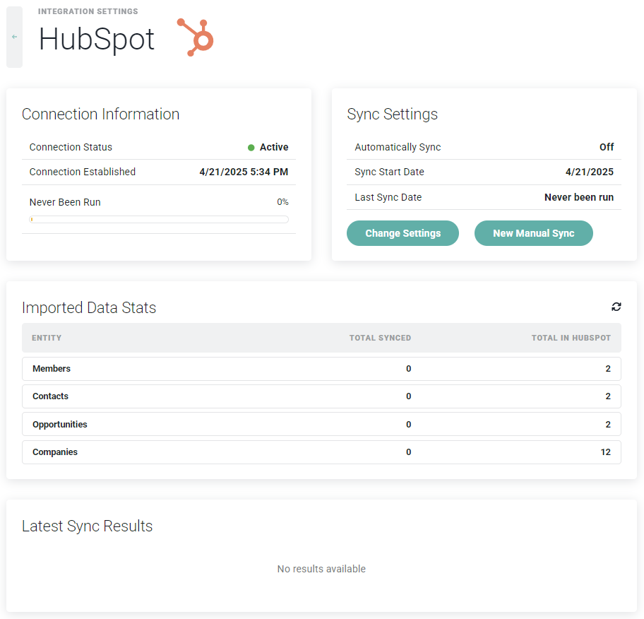Click the Never Been Run progress bar
This screenshot has height=619, width=644.
coord(159,220)
